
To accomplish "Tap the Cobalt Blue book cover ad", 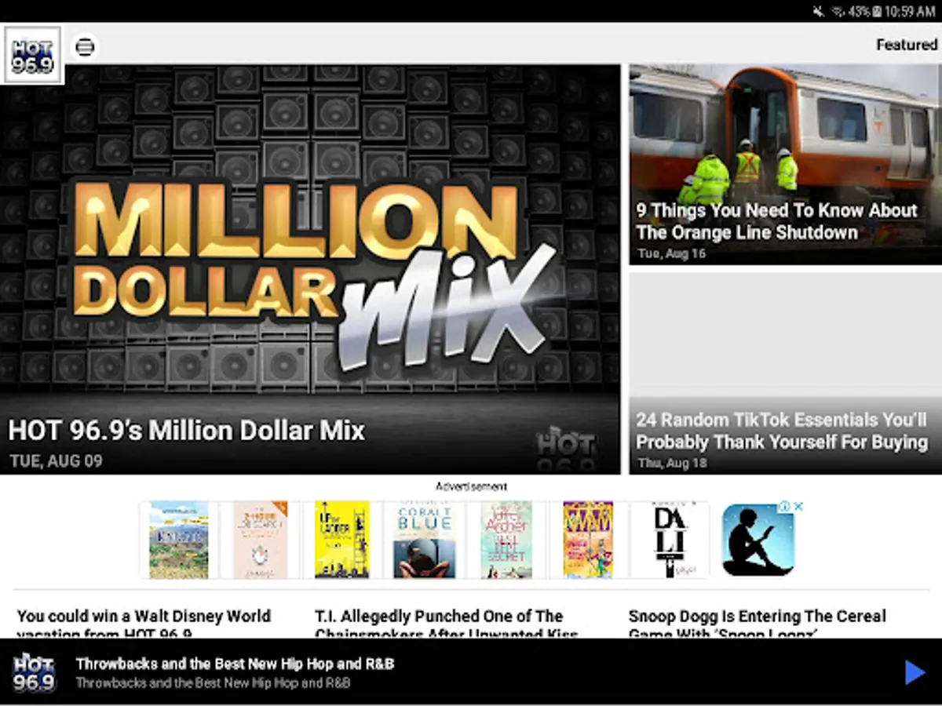I will point(424,540).
